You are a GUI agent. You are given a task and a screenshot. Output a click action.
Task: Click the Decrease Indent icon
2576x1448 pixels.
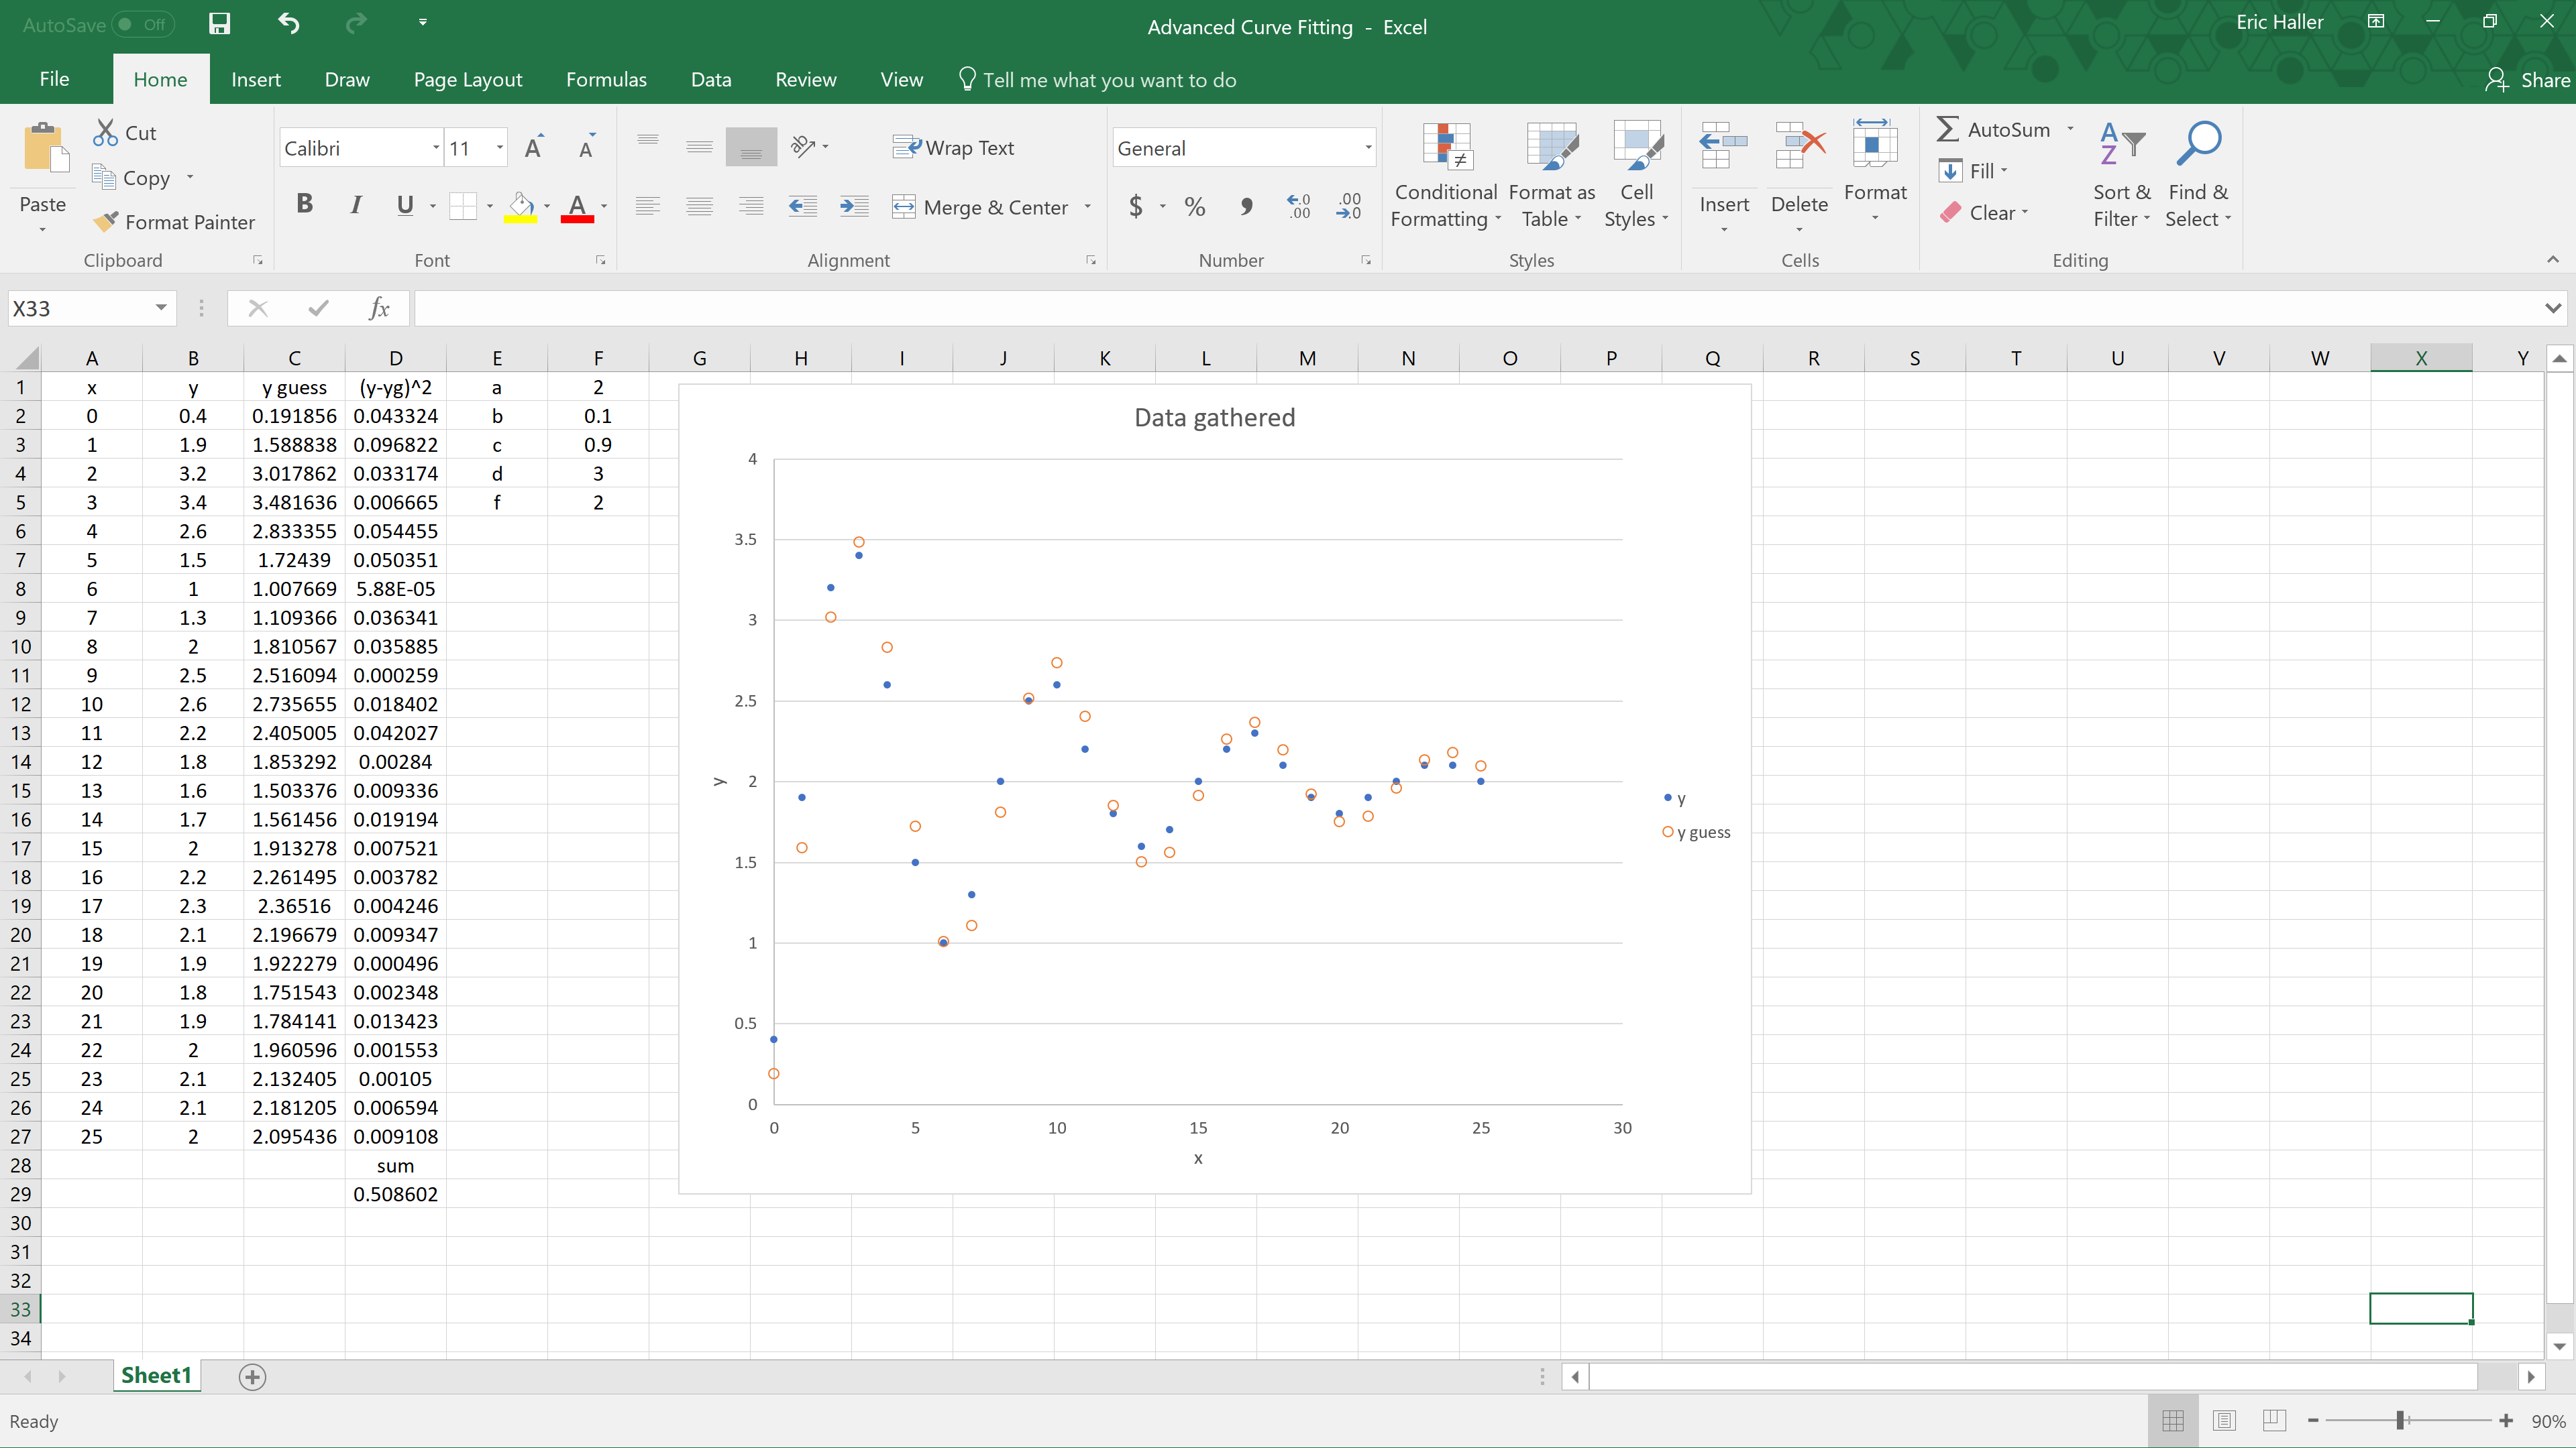pos(802,207)
